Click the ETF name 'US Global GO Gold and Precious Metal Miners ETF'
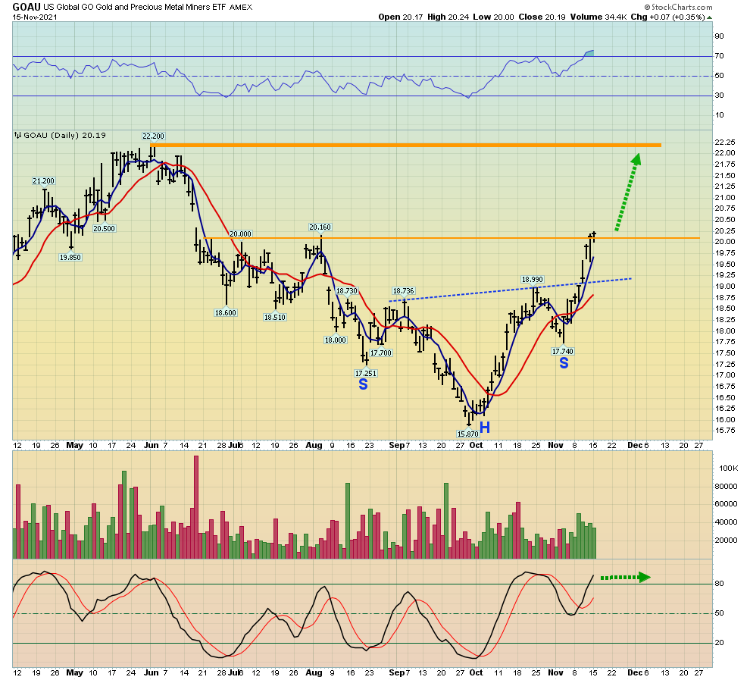 (x=134, y=7)
